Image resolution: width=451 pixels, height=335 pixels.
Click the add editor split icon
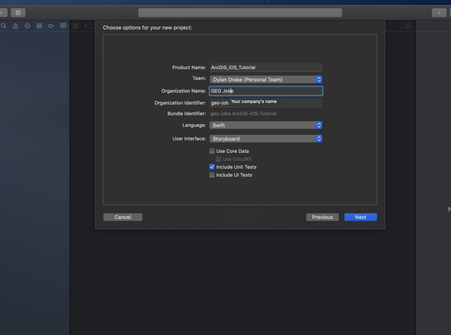point(408,26)
